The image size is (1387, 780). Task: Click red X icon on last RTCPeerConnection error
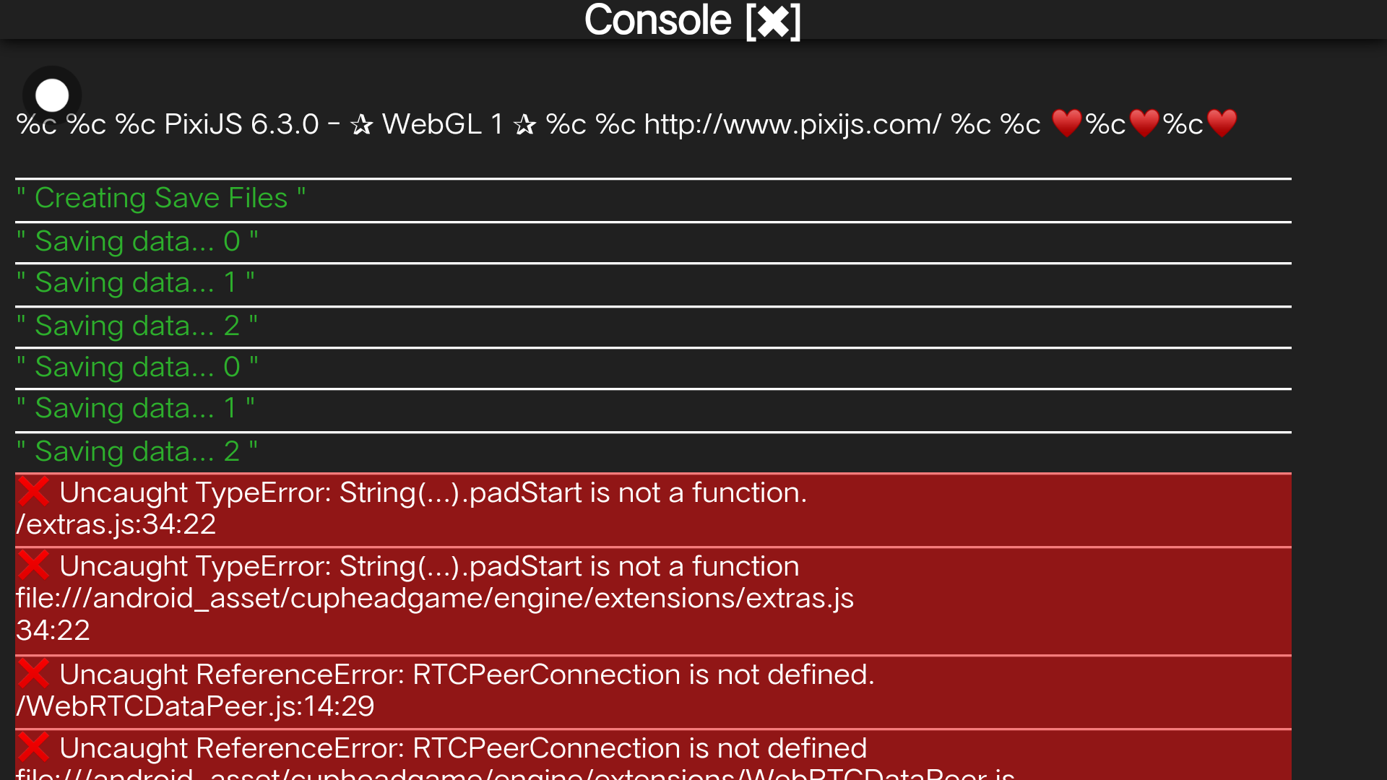(33, 747)
